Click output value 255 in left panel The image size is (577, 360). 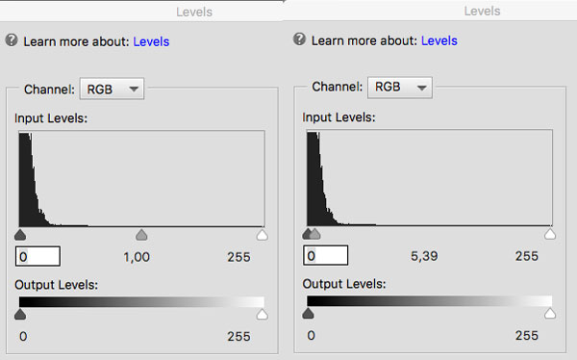[238, 336]
